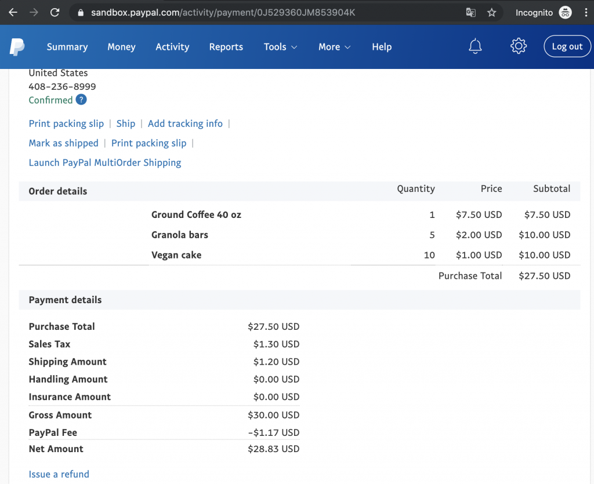Launch PayPal MultiOrder Shipping link
The image size is (594, 484).
point(105,163)
